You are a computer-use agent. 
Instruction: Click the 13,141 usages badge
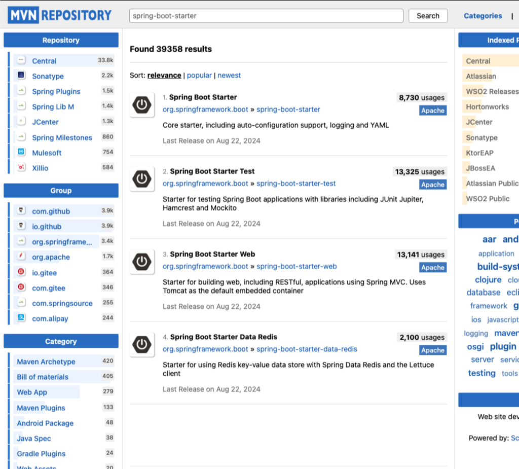[421, 255]
